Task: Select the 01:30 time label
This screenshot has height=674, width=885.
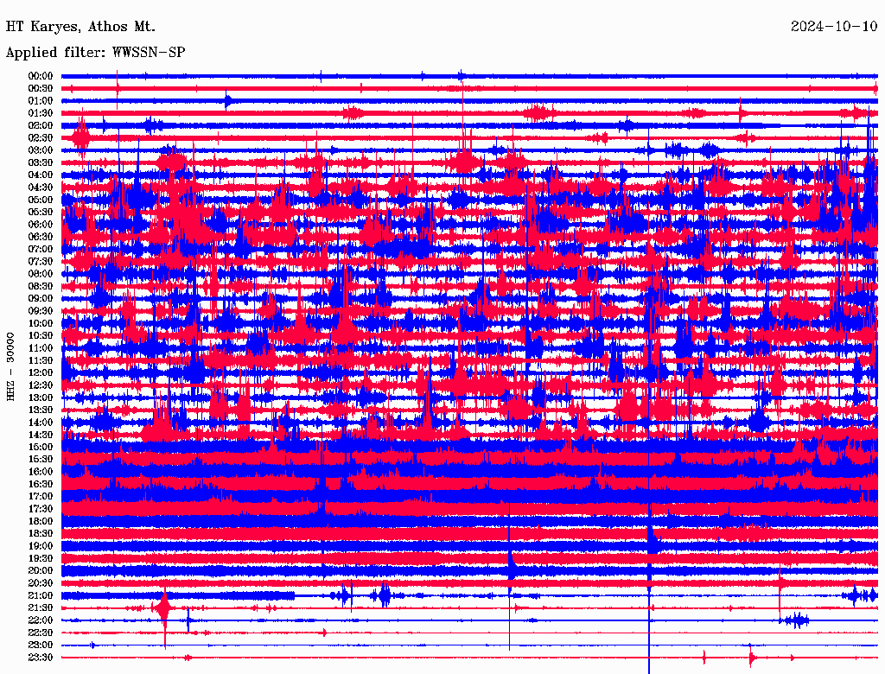Action: point(41,113)
